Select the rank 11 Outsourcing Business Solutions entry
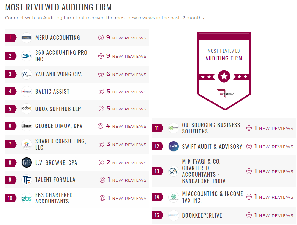The image size is (297, 225). click(211, 128)
